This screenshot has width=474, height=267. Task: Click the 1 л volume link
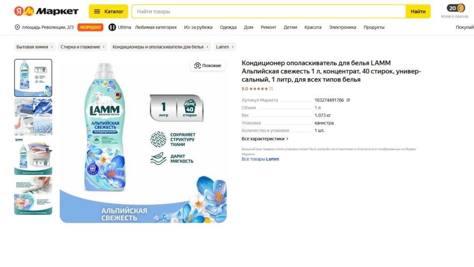317,108
